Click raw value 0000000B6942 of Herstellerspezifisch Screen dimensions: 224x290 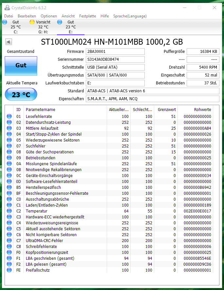(197, 187)
